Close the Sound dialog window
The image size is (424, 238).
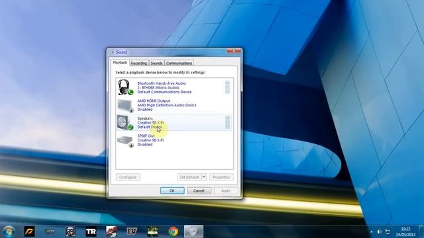(x=234, y=51)
